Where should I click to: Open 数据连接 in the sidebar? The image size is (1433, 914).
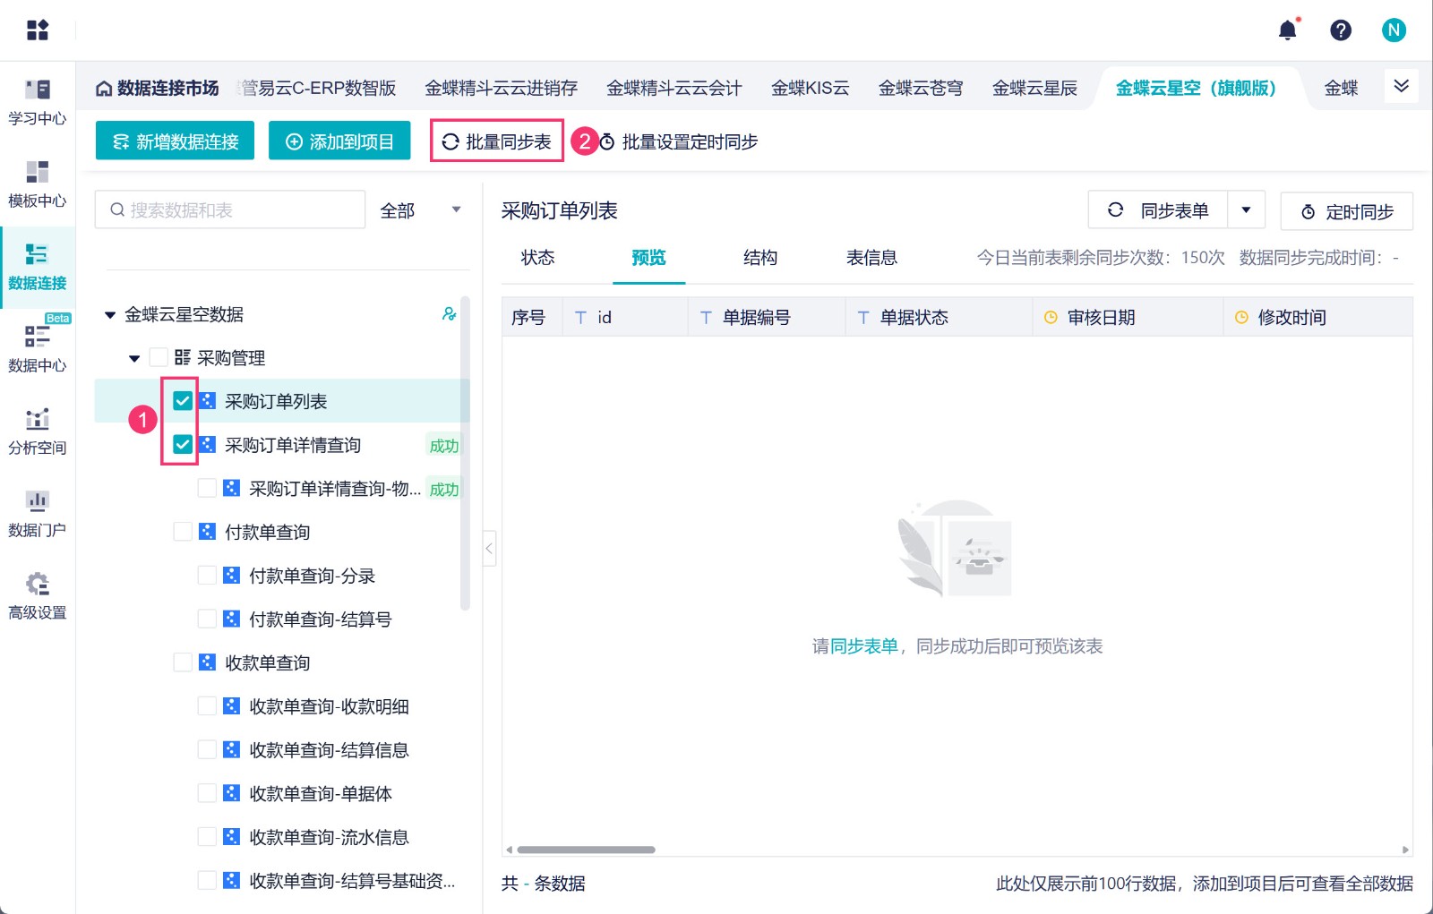coord(38,267)
